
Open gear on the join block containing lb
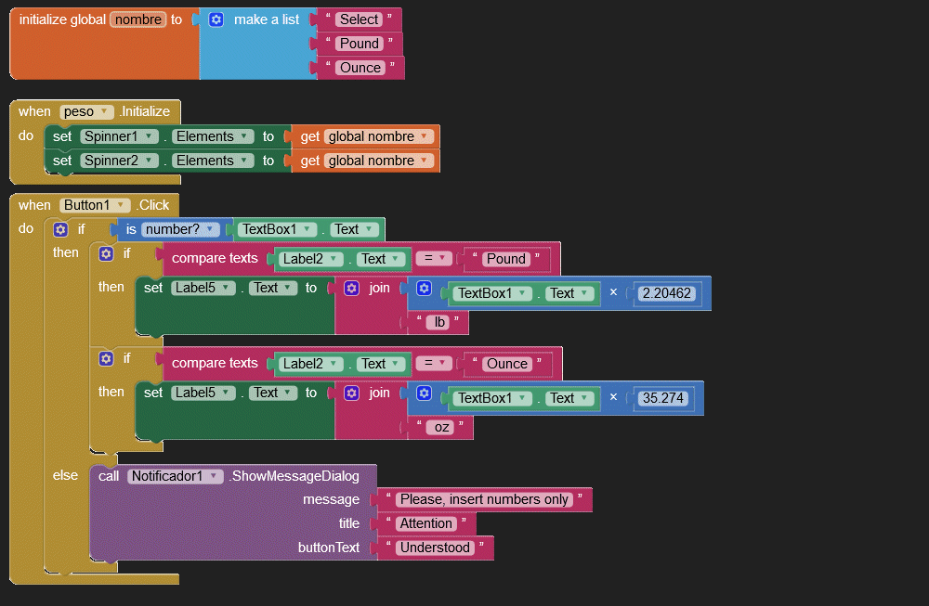(351, 289)
